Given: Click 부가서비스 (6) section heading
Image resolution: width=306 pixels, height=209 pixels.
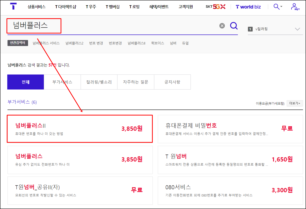Looking at the screenshot, I should click(x=22, y=102).
